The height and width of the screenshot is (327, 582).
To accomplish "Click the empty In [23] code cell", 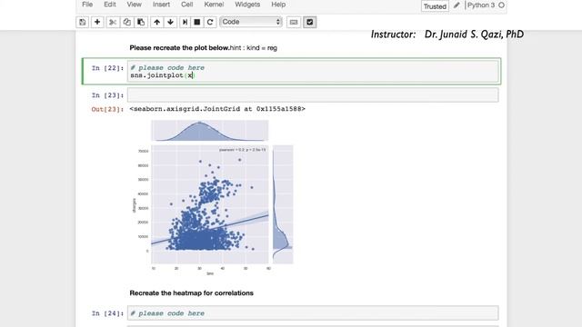I will (313, 94).
